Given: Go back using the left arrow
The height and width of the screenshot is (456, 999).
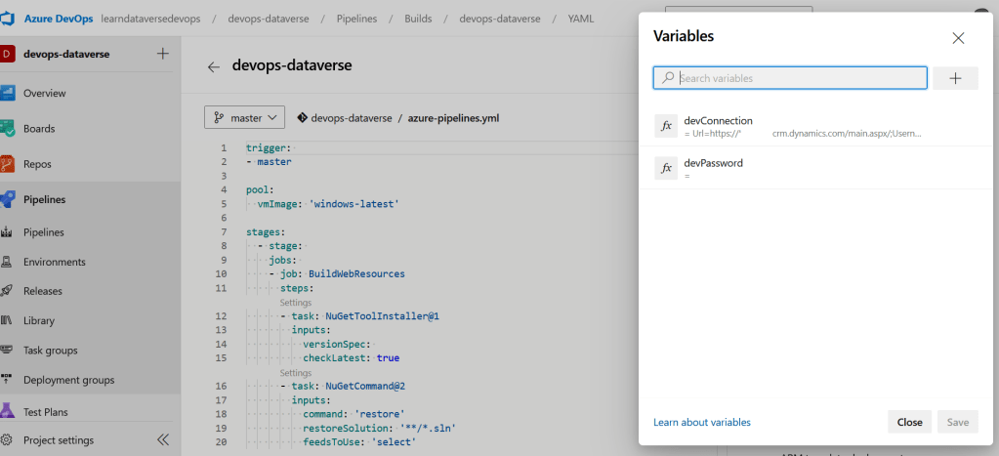Looking at the screenshot, I should (x=214, y=66).
